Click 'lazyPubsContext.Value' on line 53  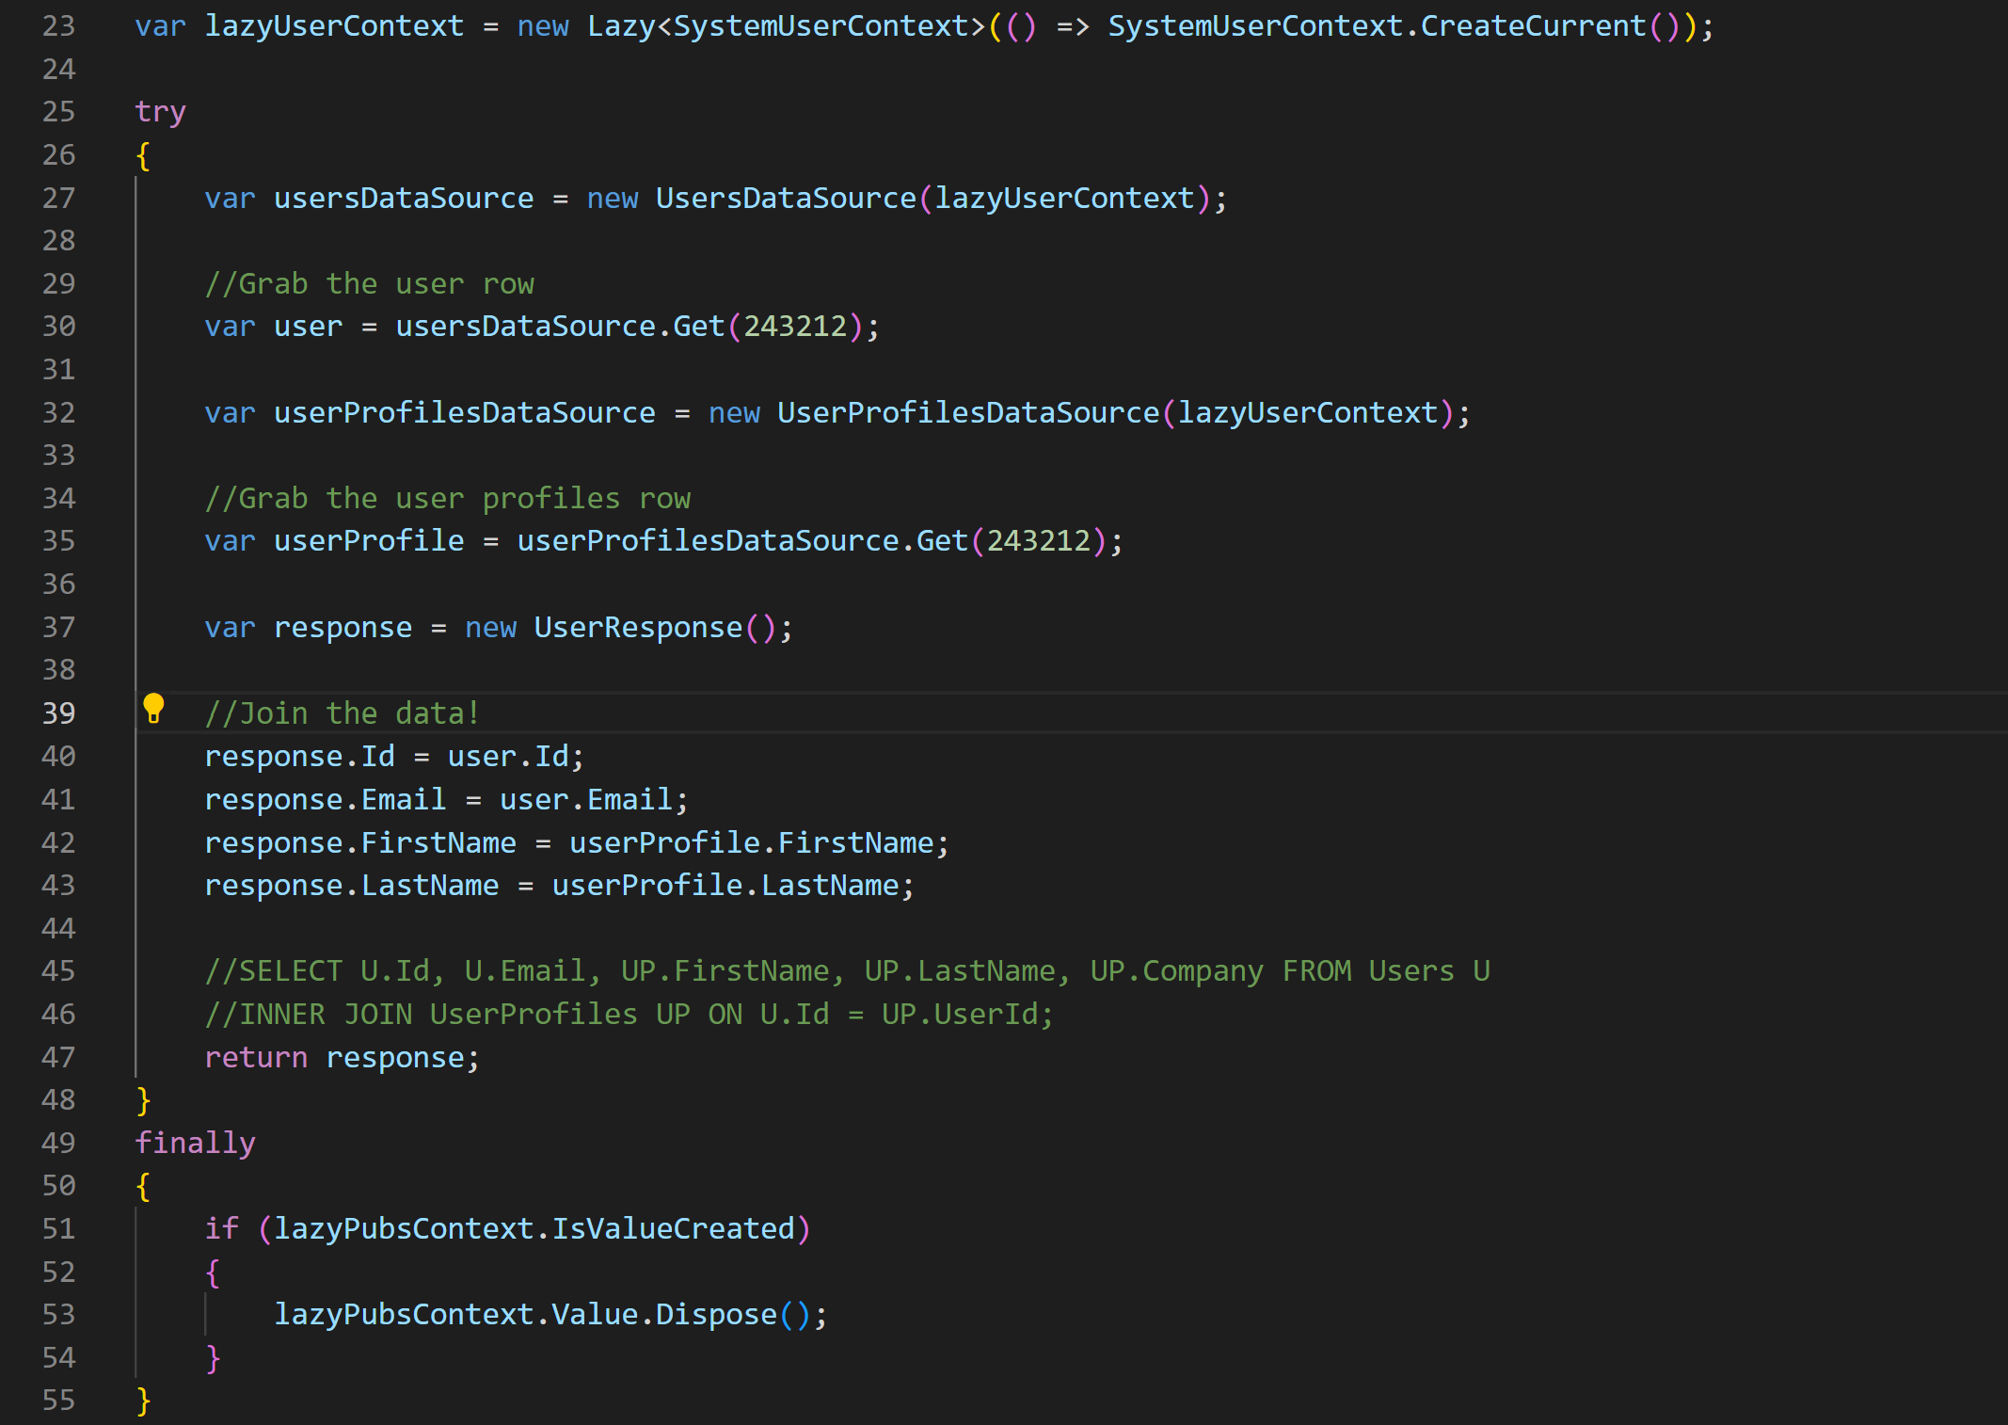point(456,1315)
